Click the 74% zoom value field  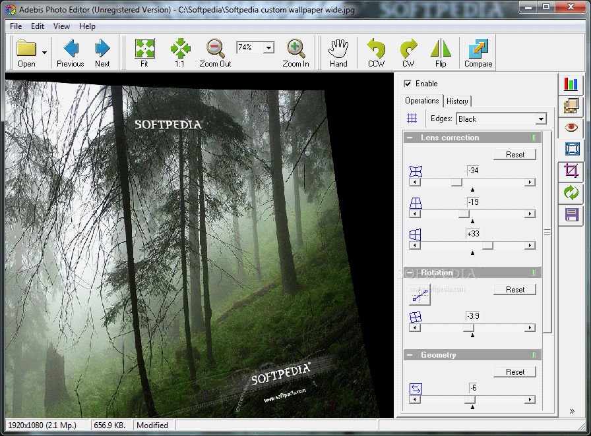tap(249, 47)
